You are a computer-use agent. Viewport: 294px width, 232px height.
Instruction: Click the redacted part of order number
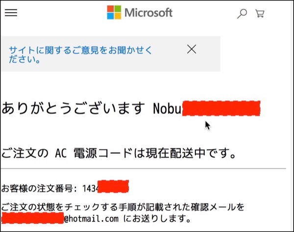click(114, 187)
